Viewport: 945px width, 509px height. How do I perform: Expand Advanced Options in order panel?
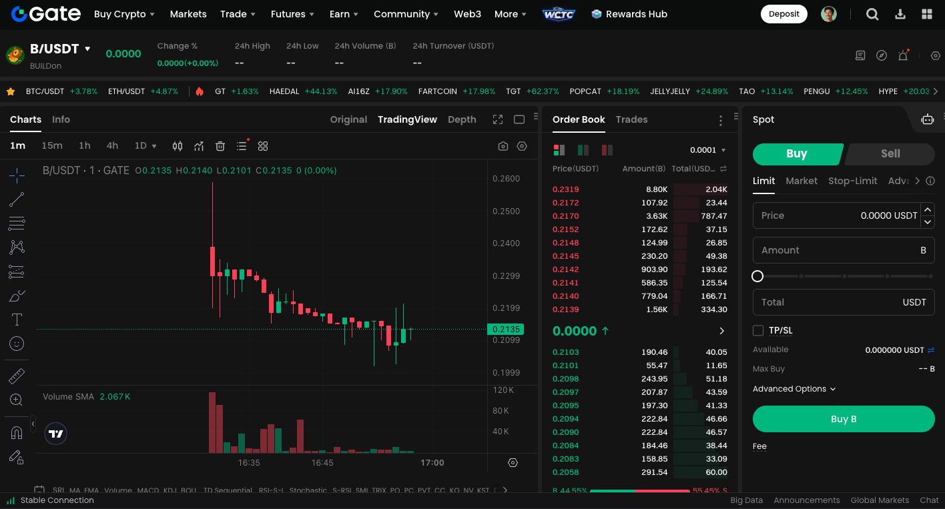pos(794,389)
